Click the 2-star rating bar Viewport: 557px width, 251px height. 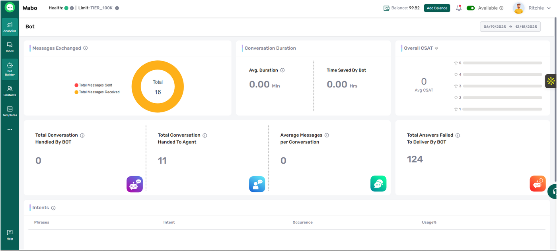point(502,97)
